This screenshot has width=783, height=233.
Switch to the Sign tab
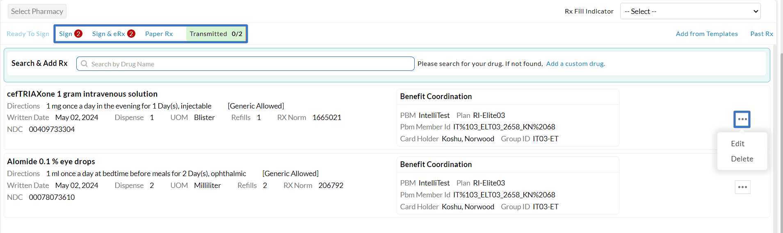tap(66, 34)
